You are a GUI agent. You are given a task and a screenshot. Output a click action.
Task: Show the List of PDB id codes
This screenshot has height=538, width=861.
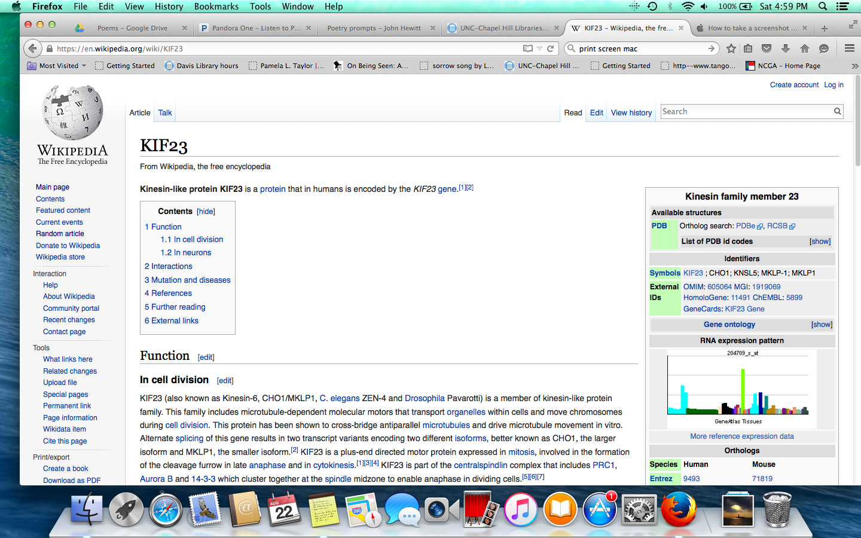point(820,242)
